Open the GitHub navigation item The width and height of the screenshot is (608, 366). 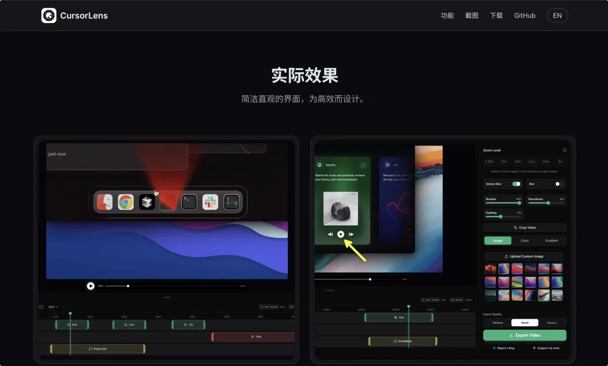click(x=524, y=15)
